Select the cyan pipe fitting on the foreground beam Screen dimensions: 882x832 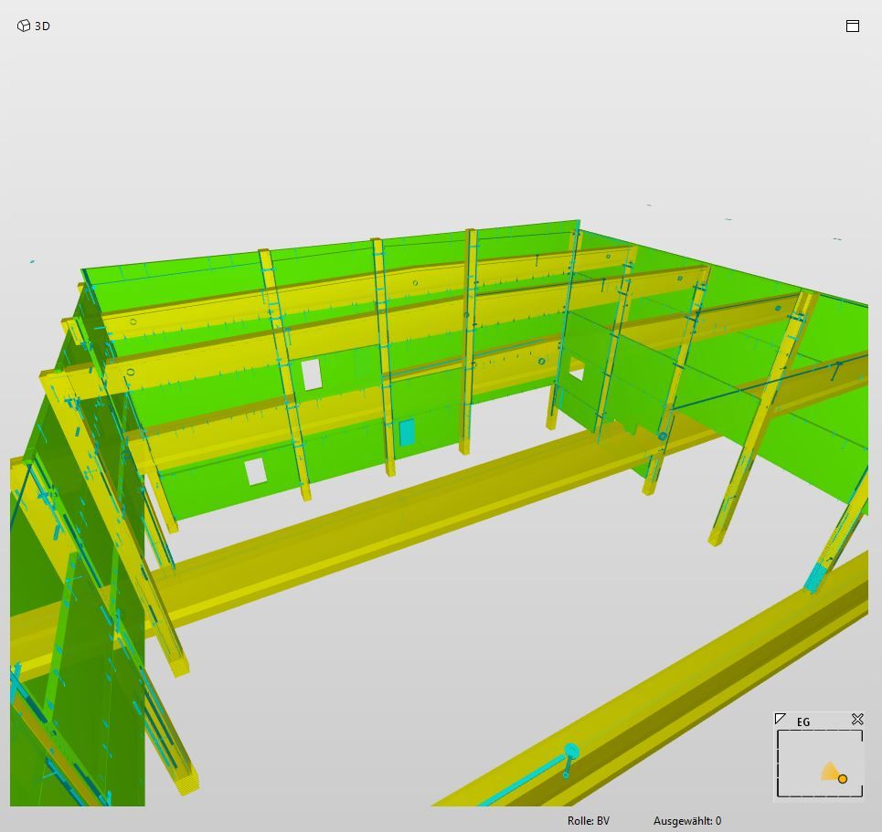[x=570, y=752]
